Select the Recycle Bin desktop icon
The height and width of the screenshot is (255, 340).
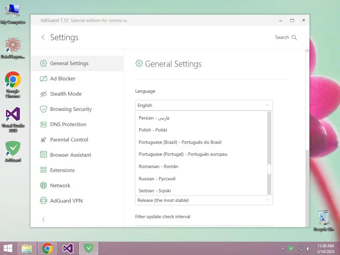click(323, 220)
